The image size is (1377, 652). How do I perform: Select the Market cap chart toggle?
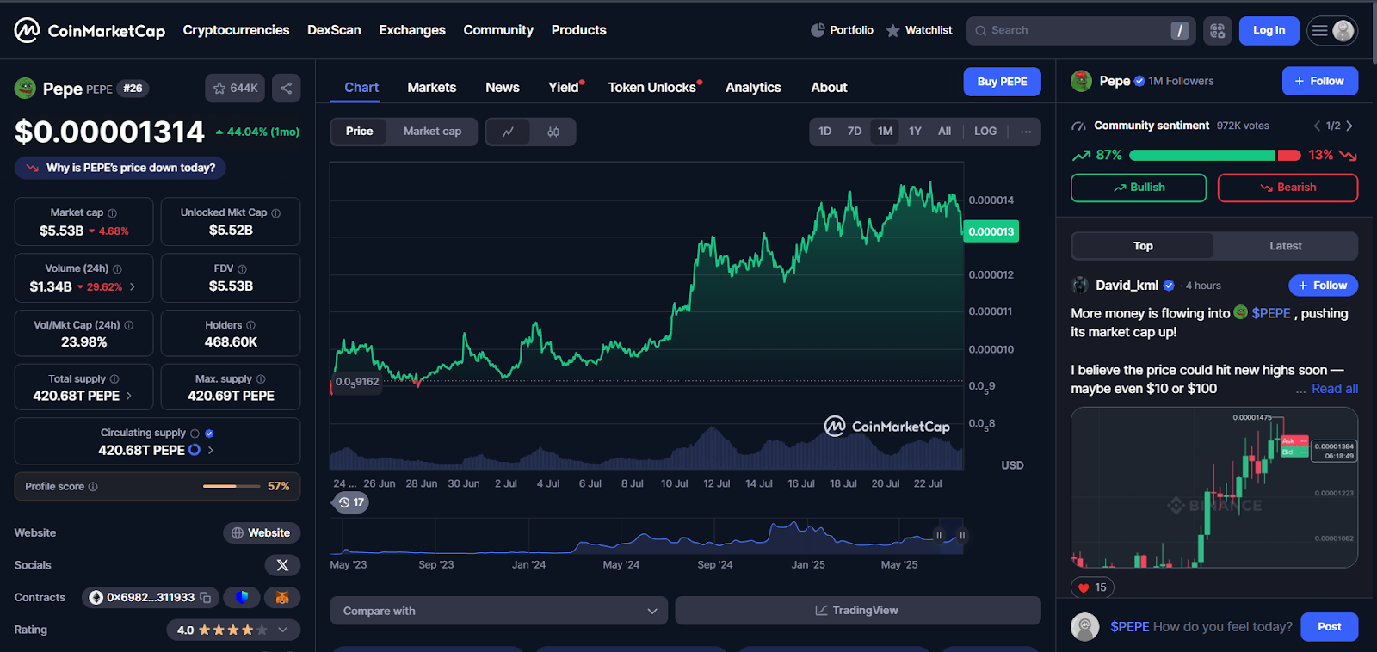432,132
